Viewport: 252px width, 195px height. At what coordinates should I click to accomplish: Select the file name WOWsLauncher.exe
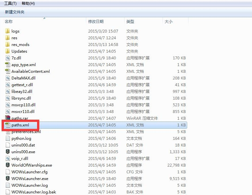[x=30, y=179]
